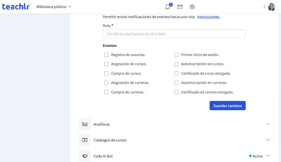Check Compra de carreras event
Image resolution: width=281 pixels, height=162 pixels.
click(x=106, y=92)
